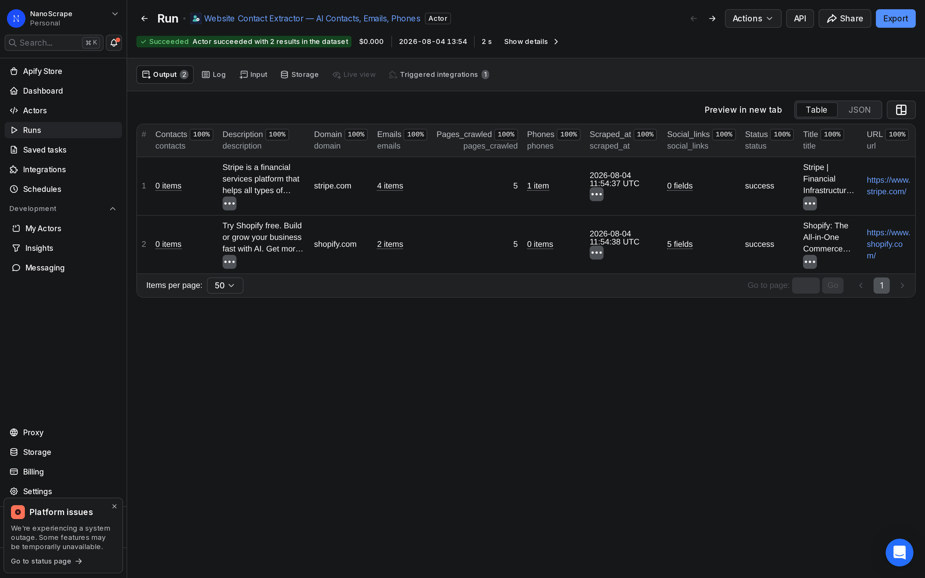Open Actors in the sidebar
The width and height of the screenshot is (925, 578).
click(x=63, y=110)
